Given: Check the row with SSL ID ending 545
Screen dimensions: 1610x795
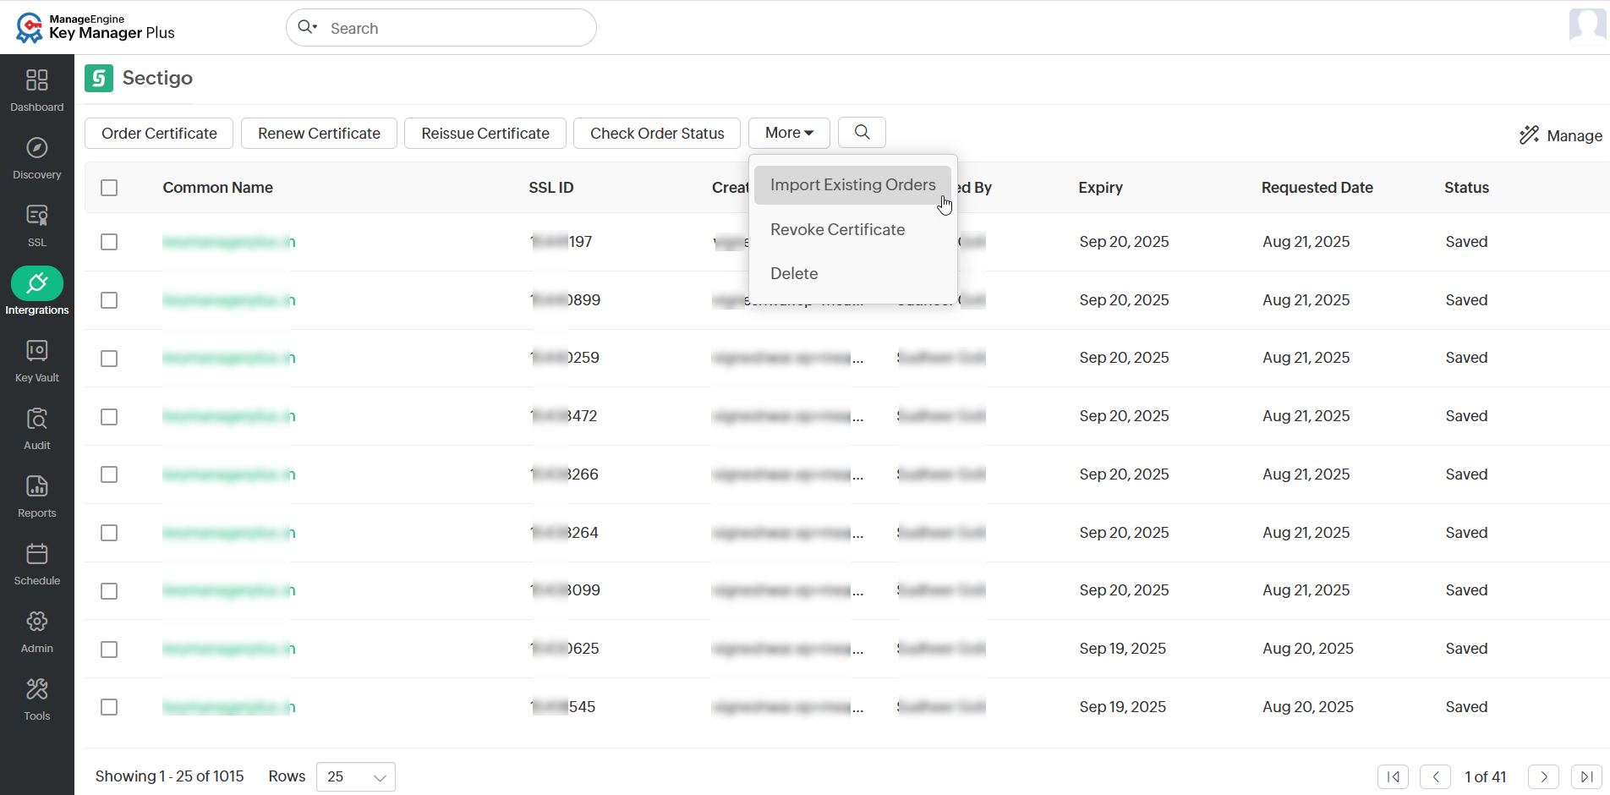Looking at the screenshot, I should 109,707.
